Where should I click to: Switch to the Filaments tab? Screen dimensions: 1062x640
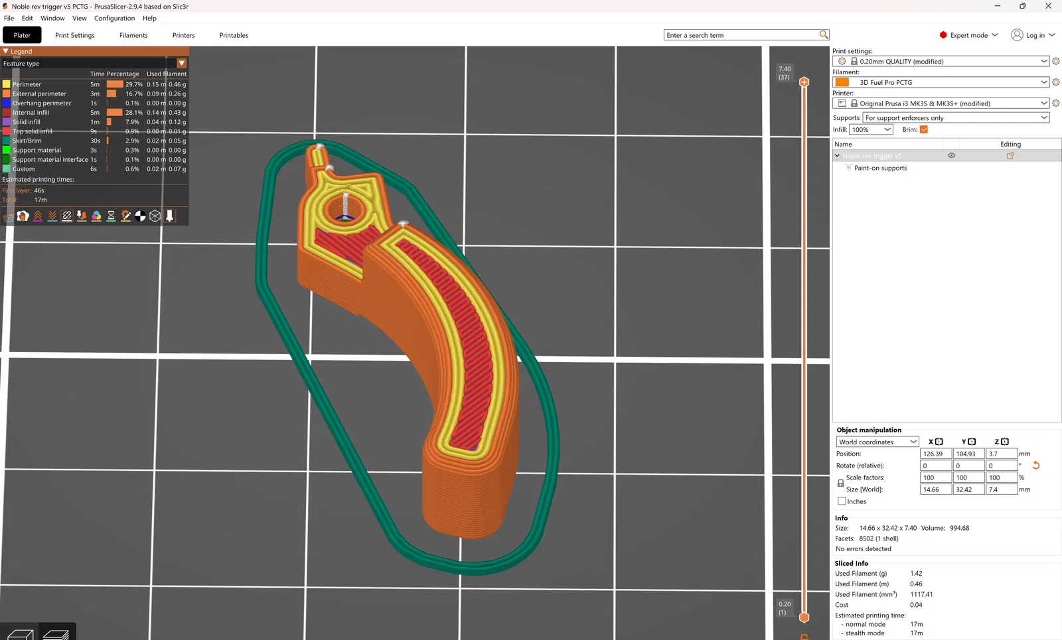[133, 35]
